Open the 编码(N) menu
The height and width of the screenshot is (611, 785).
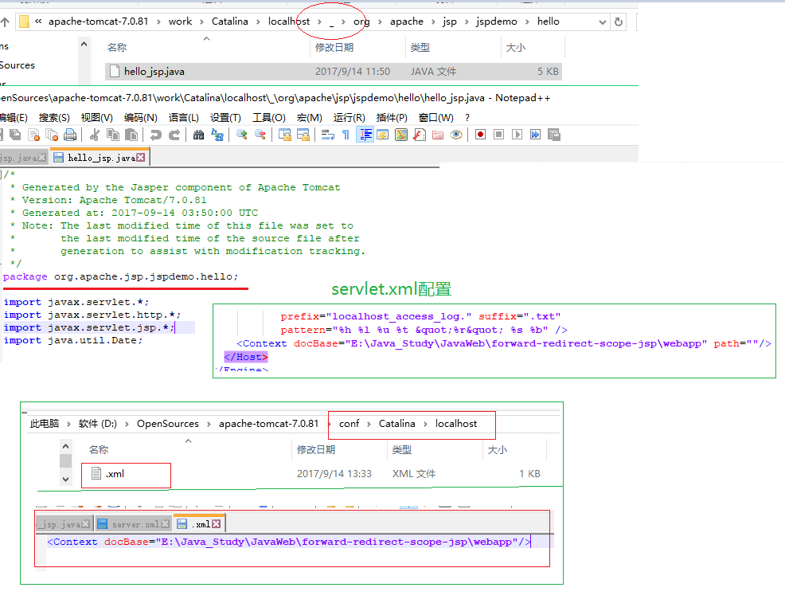(141, 118)
